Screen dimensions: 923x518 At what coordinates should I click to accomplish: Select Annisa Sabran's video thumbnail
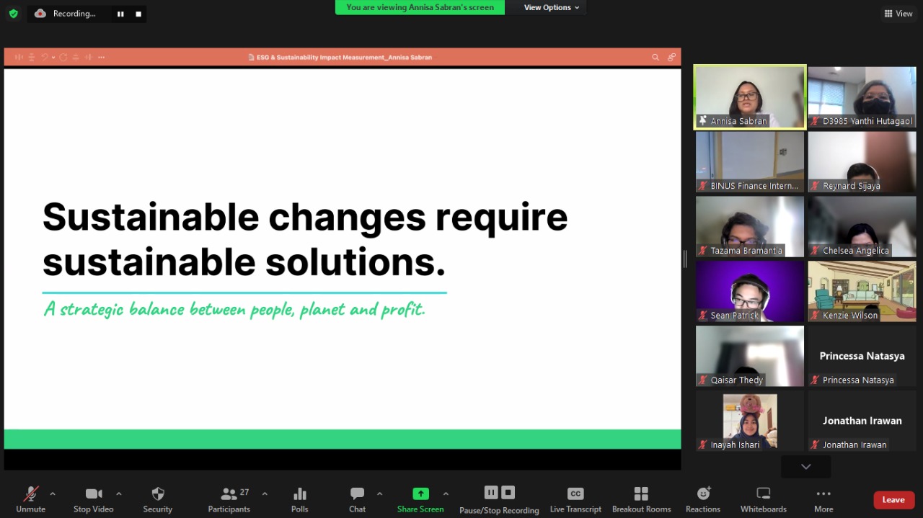pos(750,97)
